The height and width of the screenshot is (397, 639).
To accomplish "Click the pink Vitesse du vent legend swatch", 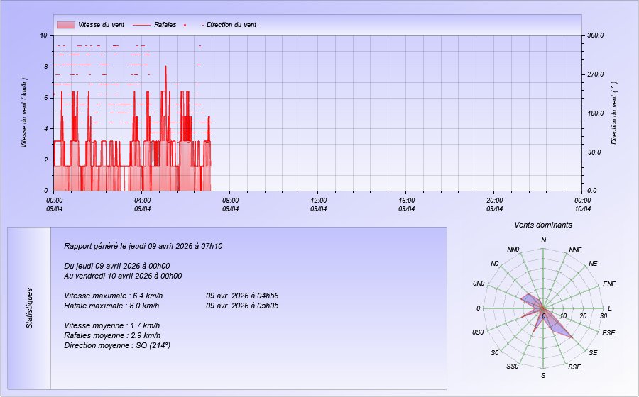I will tap(65, 25).
